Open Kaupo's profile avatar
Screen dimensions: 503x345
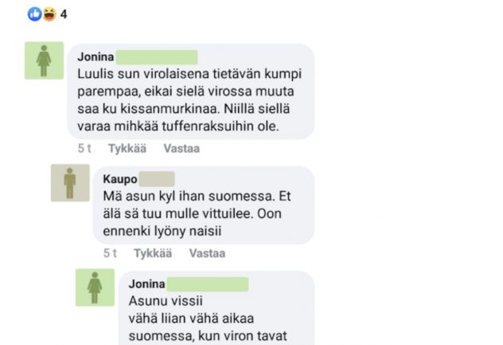coord(70,183)
